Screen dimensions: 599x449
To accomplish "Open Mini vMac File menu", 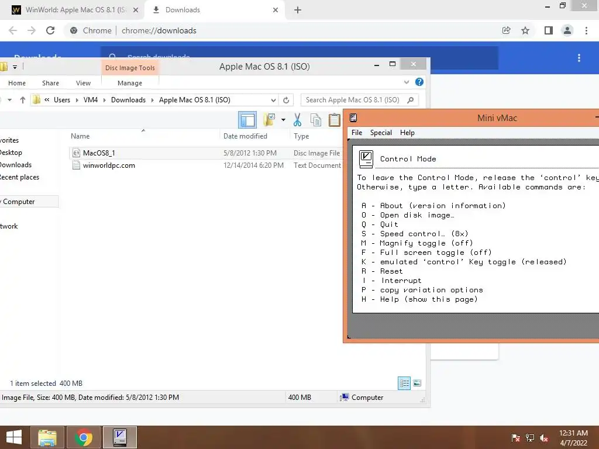I will click(x=357, y=133).
